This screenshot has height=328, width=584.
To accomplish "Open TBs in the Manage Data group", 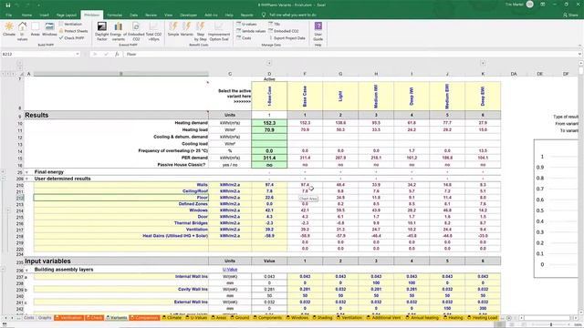I will coord(274,24).
